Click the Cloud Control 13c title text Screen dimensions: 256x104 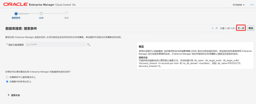[x=65, y=5]
